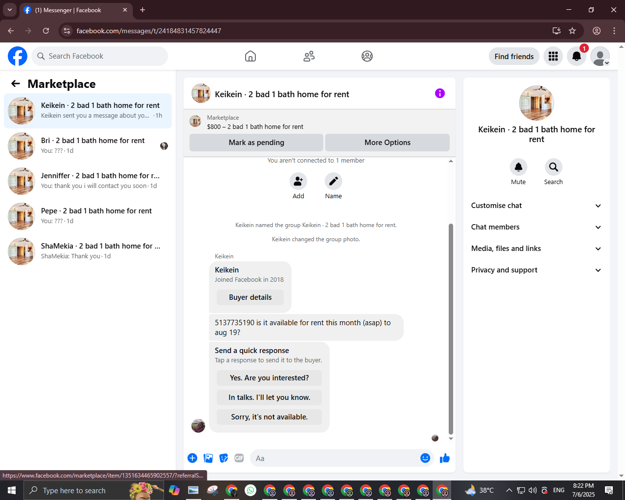The image size is (625, 500).
Task: Attach a photo file icon
Action: [x=208, y=458]
